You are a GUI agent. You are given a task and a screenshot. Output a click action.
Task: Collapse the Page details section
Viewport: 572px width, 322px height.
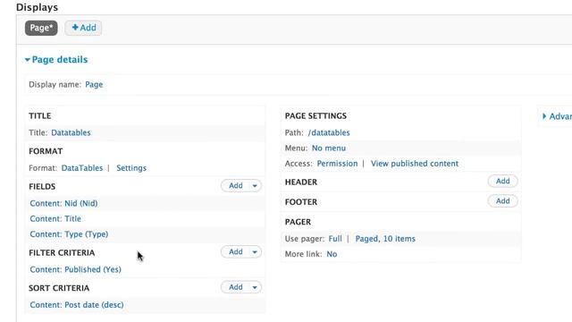point(56,60)
